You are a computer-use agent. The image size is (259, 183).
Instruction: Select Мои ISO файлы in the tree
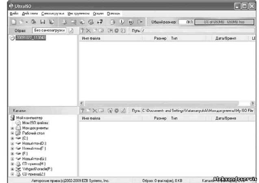click(x=35, y=123)
